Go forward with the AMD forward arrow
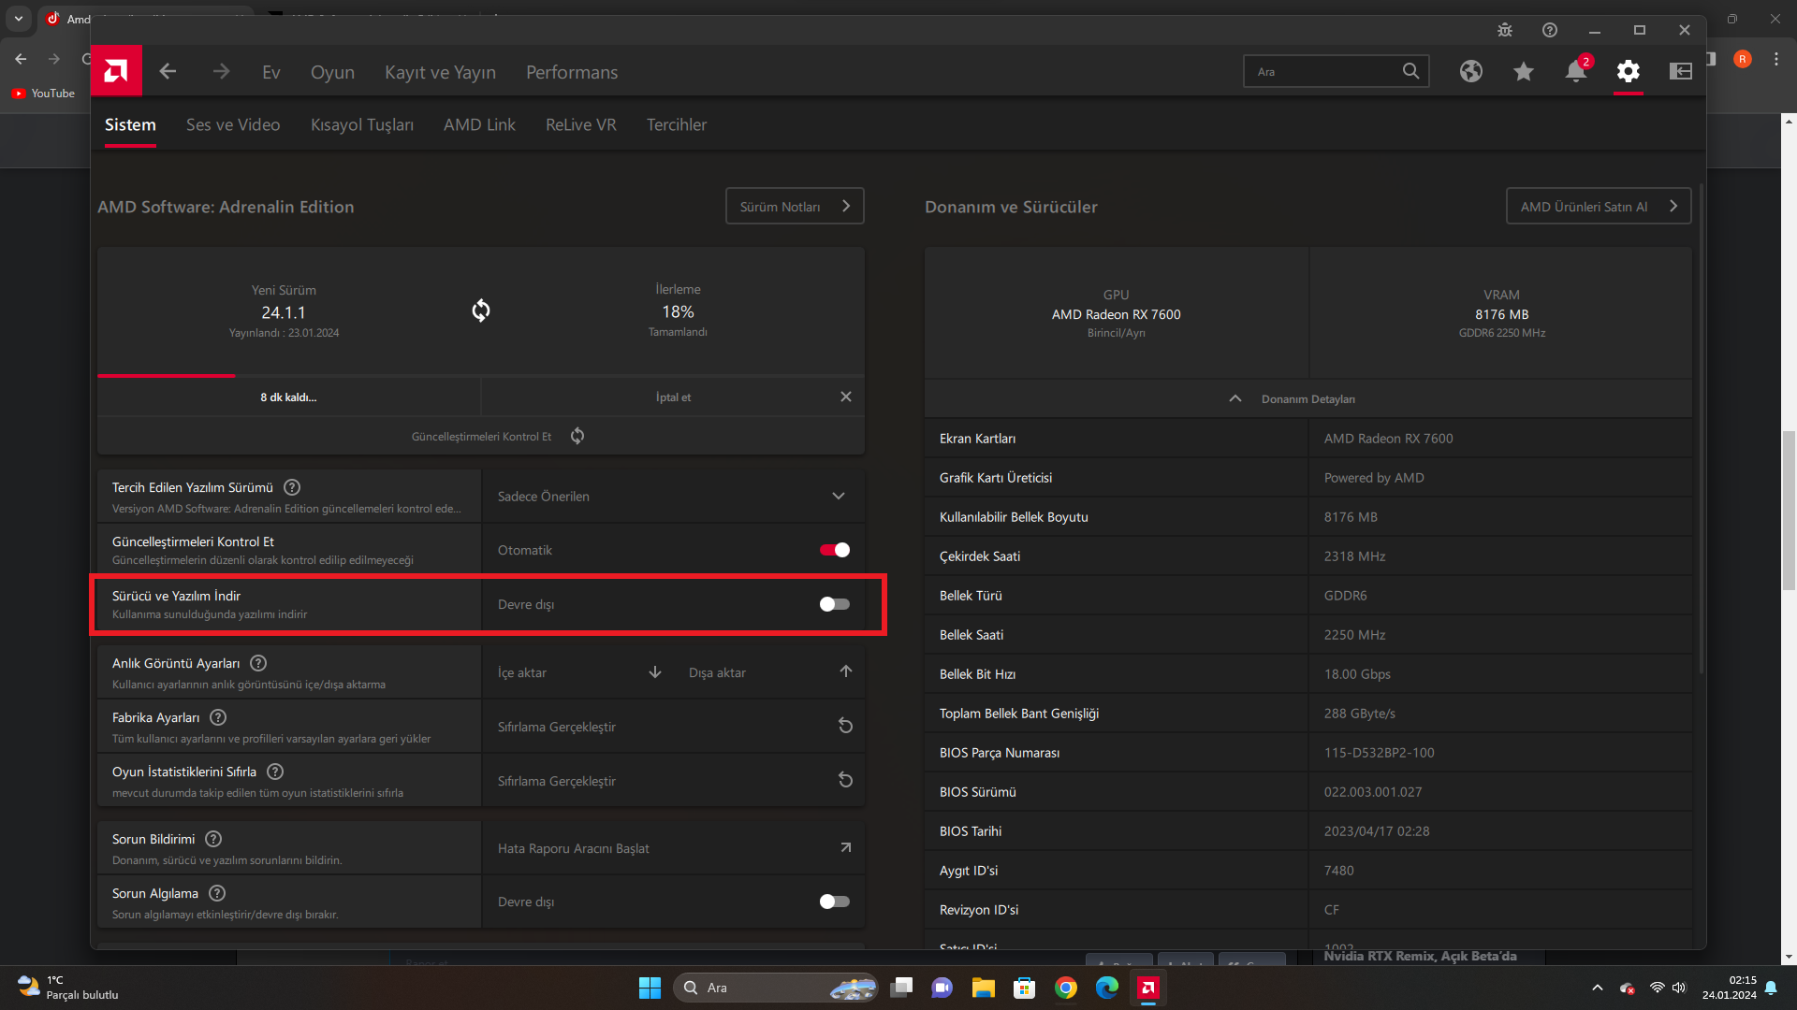 tap(221, 72)
